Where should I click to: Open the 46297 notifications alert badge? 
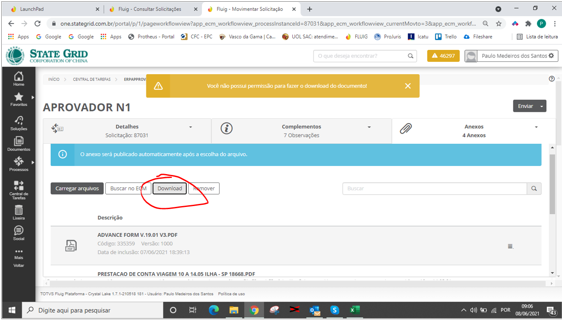[444, 56]
